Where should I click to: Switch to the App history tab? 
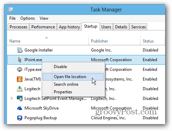[69, 27]
